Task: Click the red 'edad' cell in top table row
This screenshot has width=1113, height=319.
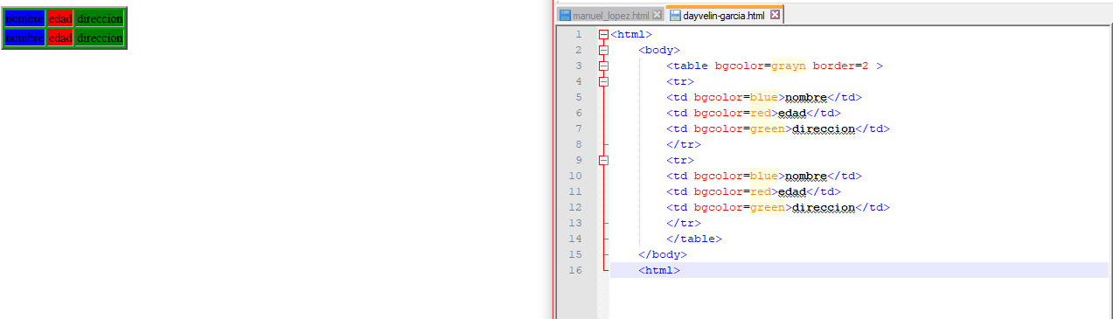Action: (60, 18)
